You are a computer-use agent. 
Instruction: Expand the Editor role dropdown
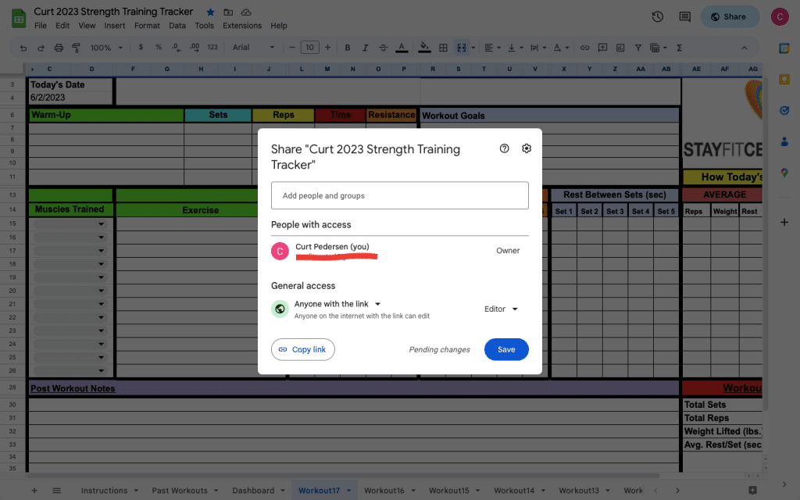coord(501,309)
